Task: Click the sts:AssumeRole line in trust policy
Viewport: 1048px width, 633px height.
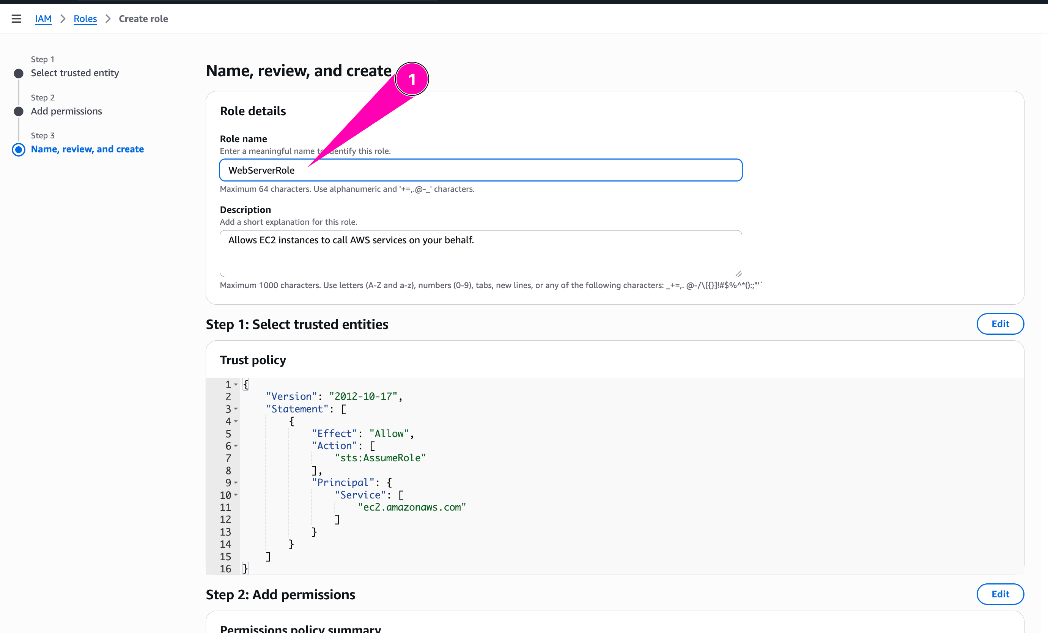Action: [x=380, y=458]
